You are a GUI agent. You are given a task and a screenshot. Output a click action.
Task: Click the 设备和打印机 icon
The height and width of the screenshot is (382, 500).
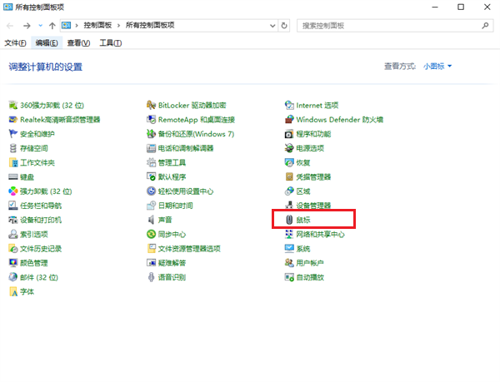12,220
